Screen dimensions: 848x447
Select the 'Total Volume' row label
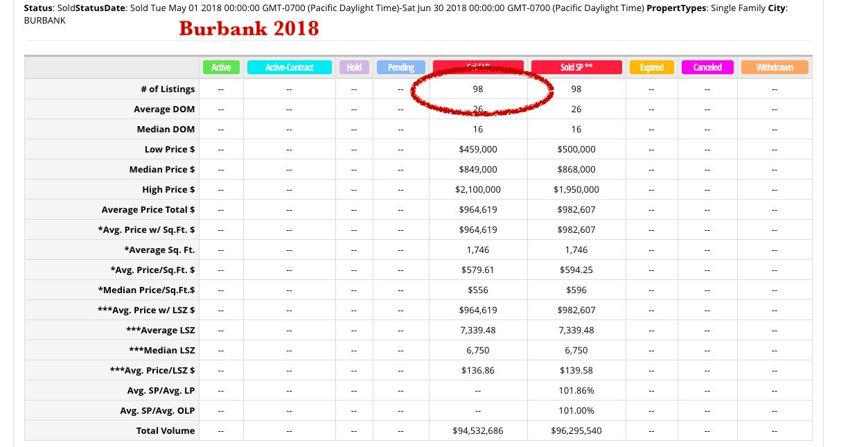coord(166,430)
